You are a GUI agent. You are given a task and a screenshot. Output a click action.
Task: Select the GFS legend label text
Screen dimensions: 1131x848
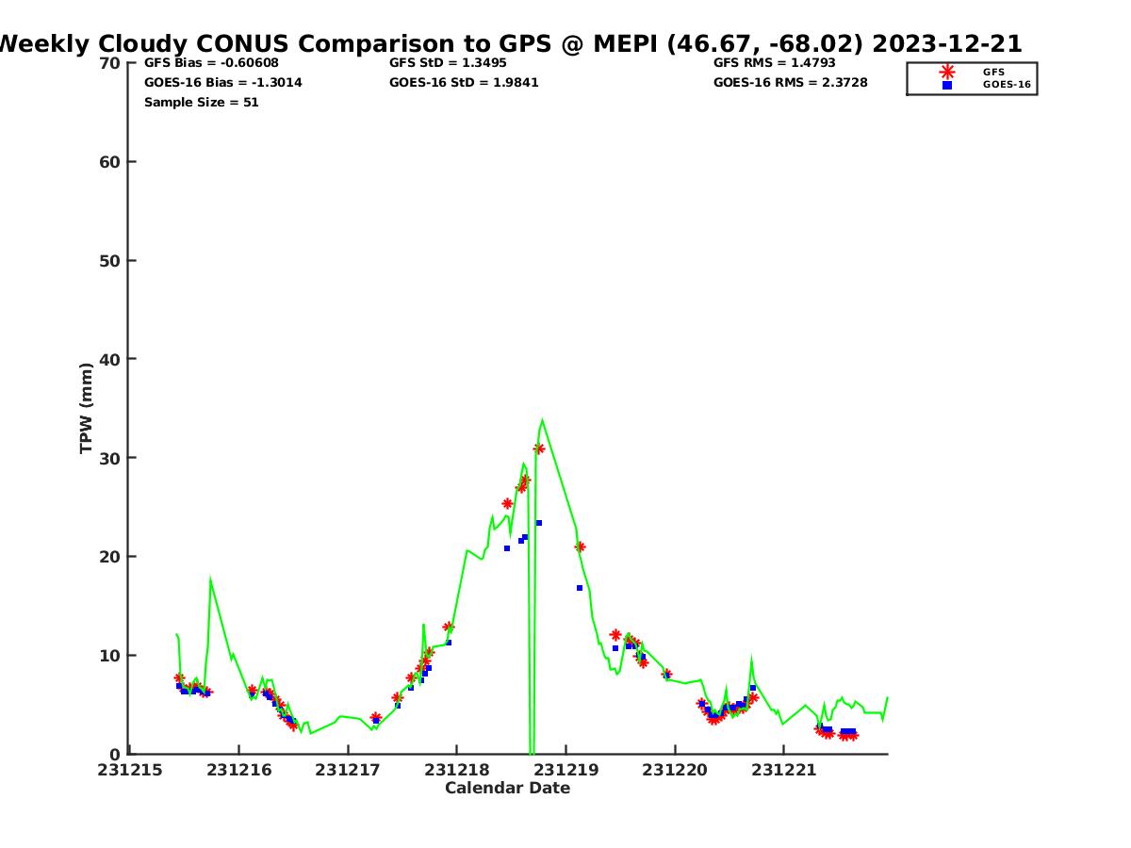pyautogui.click(x=993, y=72)
